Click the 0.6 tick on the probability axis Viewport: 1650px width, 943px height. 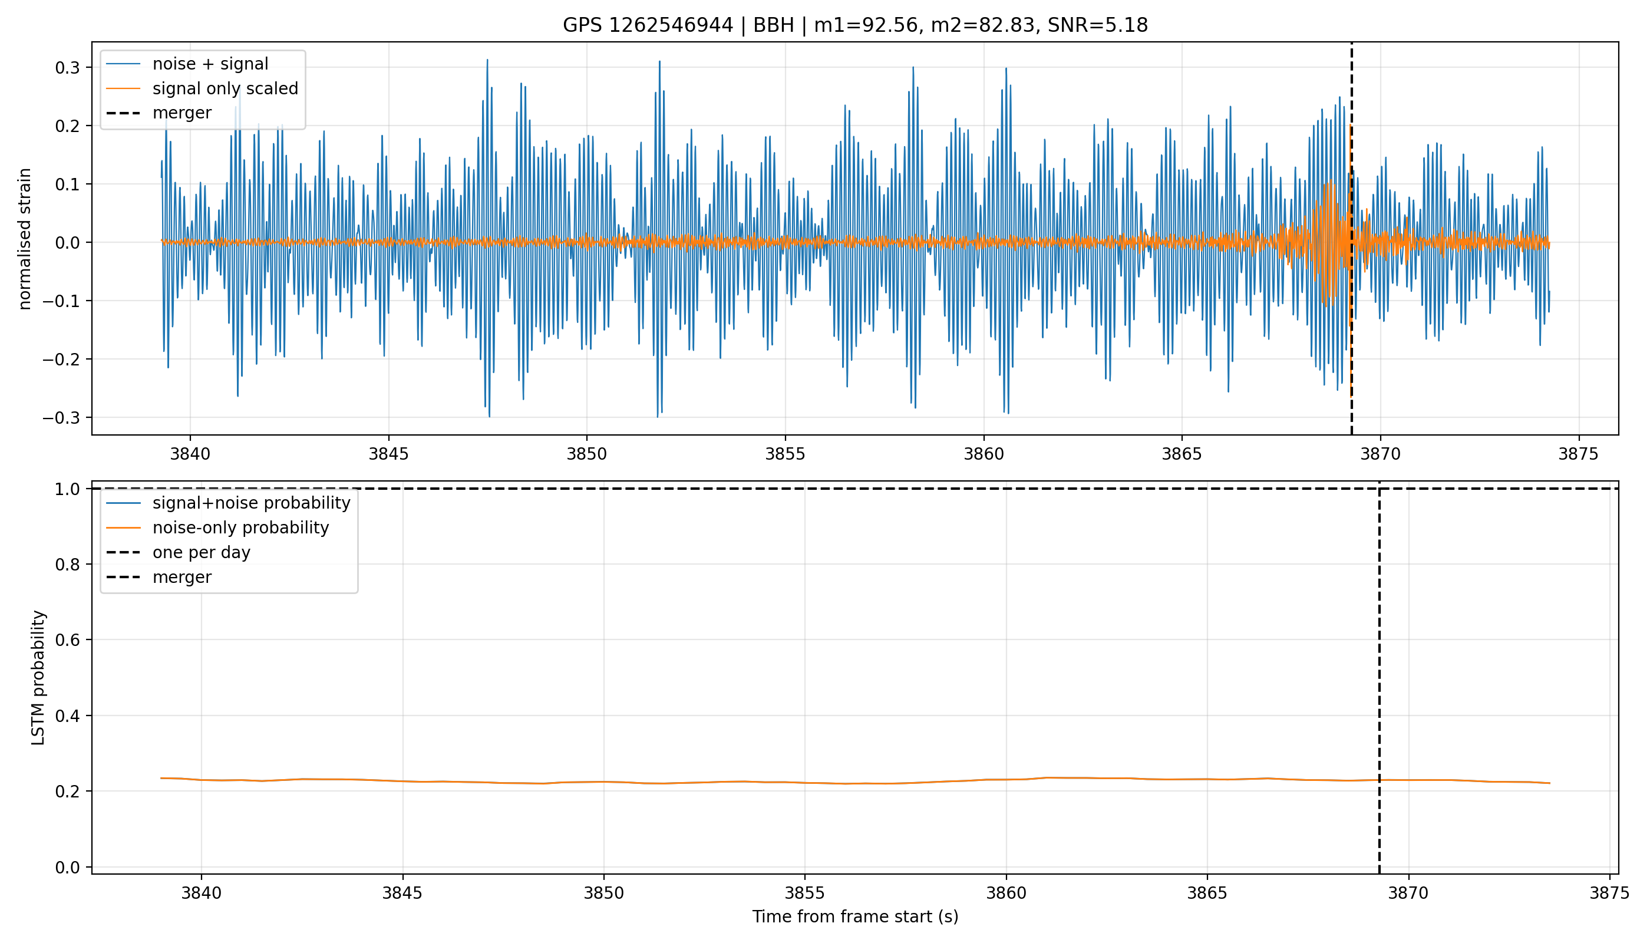click(67, 640)
